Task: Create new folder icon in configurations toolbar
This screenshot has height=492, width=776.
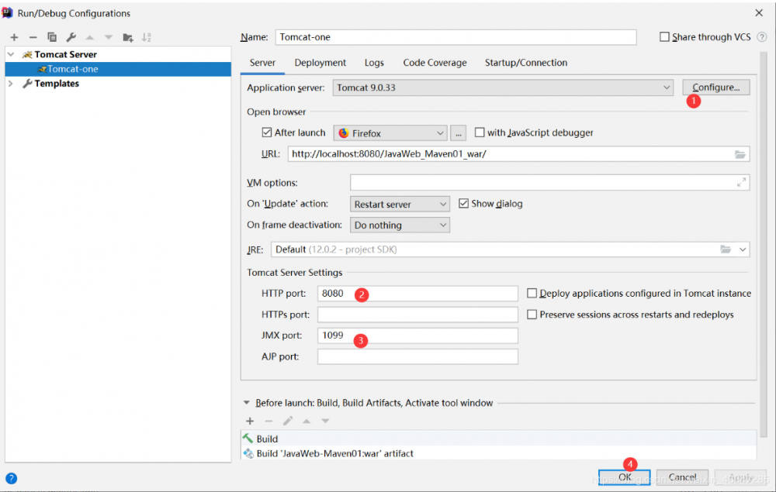Action: click(128, 37)
